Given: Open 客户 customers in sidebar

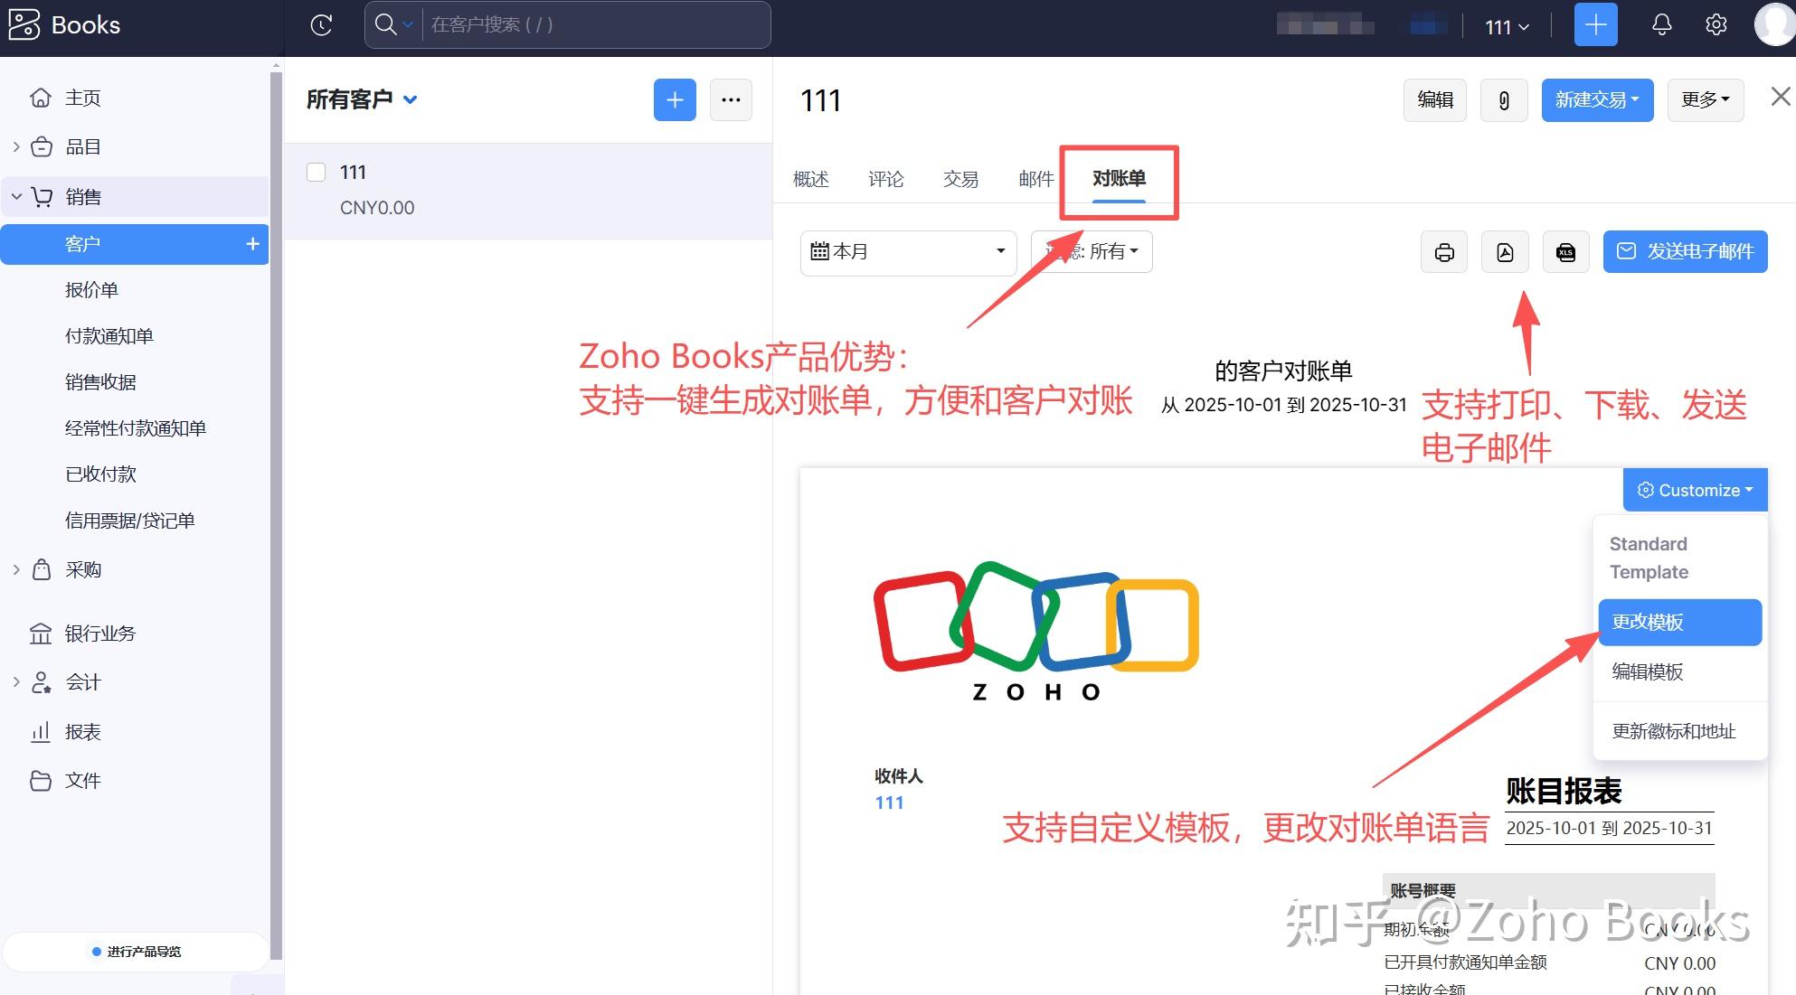Looking at the screenshot, I should 134,244.
